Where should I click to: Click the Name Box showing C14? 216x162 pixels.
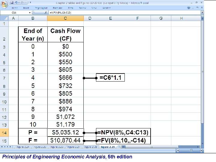pos(14,13)
